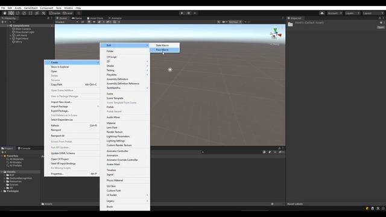The image size is (386, 217).
Task: Click Import New Asset menu entry
Action: click(72, 102)
